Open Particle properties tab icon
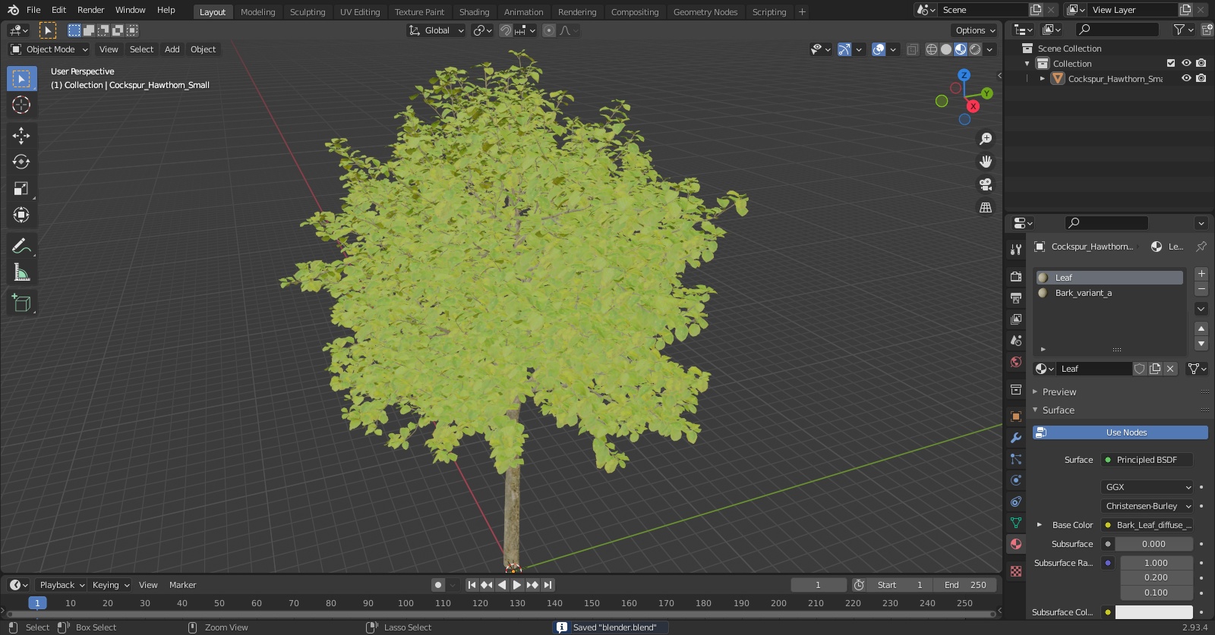1215x635 pixels. (x=1016, y=459)
